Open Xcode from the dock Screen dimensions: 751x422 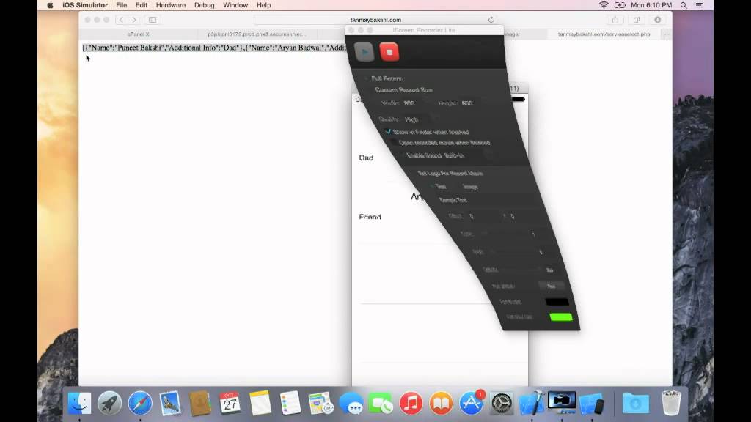coord(529,404)
